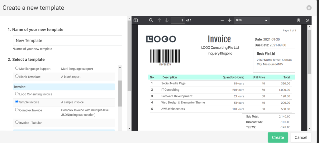Click the bookmark icon in PDF toolbar

tap(298, 20)
